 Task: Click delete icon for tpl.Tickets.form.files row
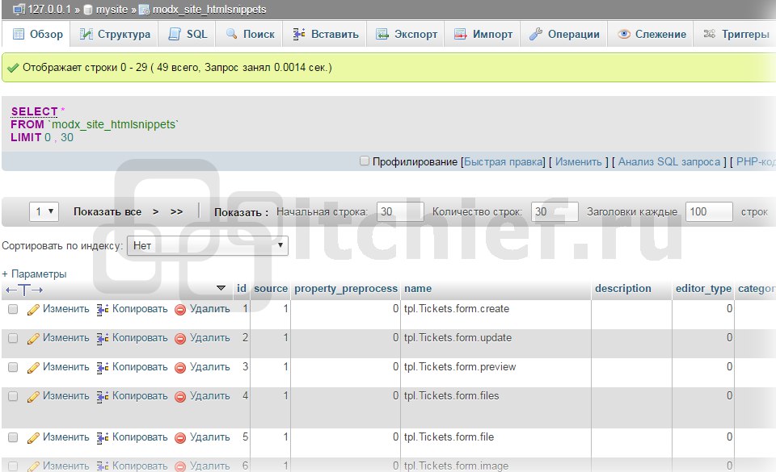180,397
